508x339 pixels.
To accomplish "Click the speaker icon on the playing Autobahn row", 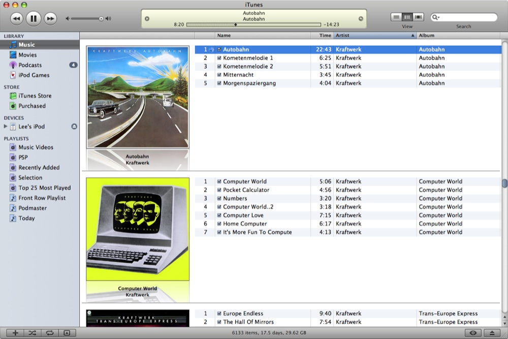I will [211, 50].
